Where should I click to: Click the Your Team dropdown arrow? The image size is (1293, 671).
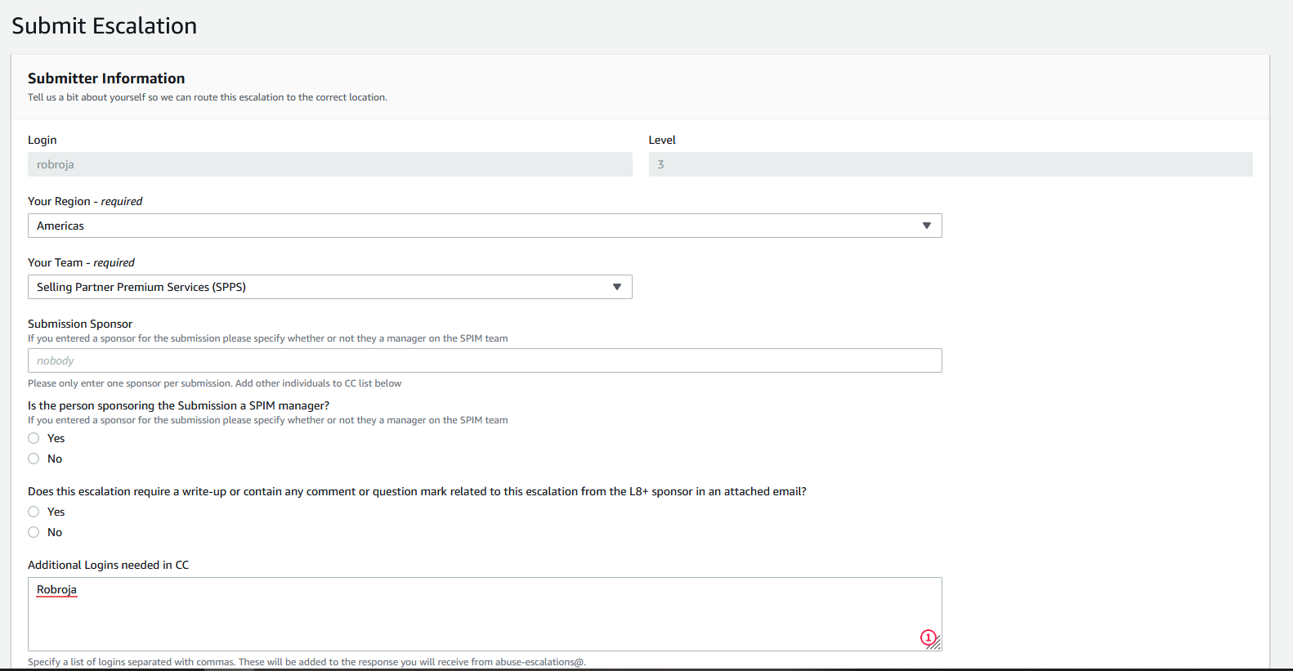pos(616,287)
